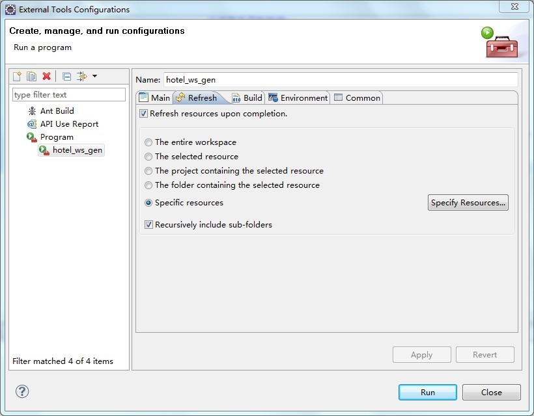Click the New launch configuration icon
The image size is (534, 416).
point(17,76)
